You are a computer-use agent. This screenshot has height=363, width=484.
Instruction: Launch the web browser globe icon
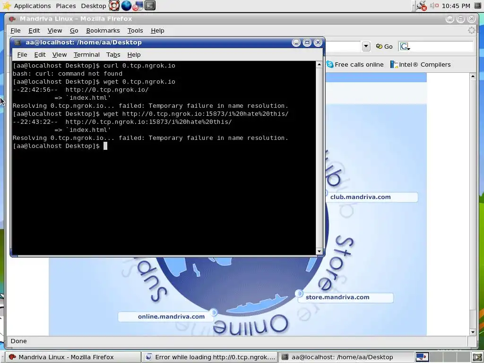(126, 6)
